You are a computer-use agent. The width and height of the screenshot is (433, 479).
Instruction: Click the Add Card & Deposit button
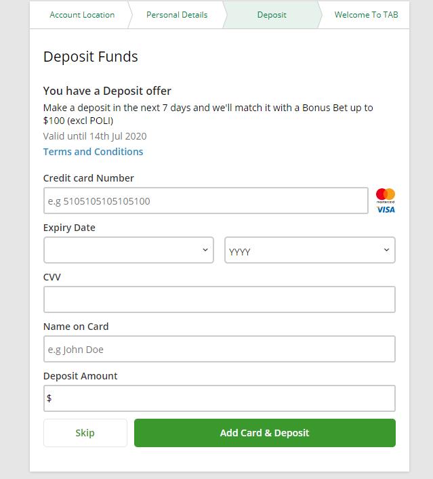point(264,433)
